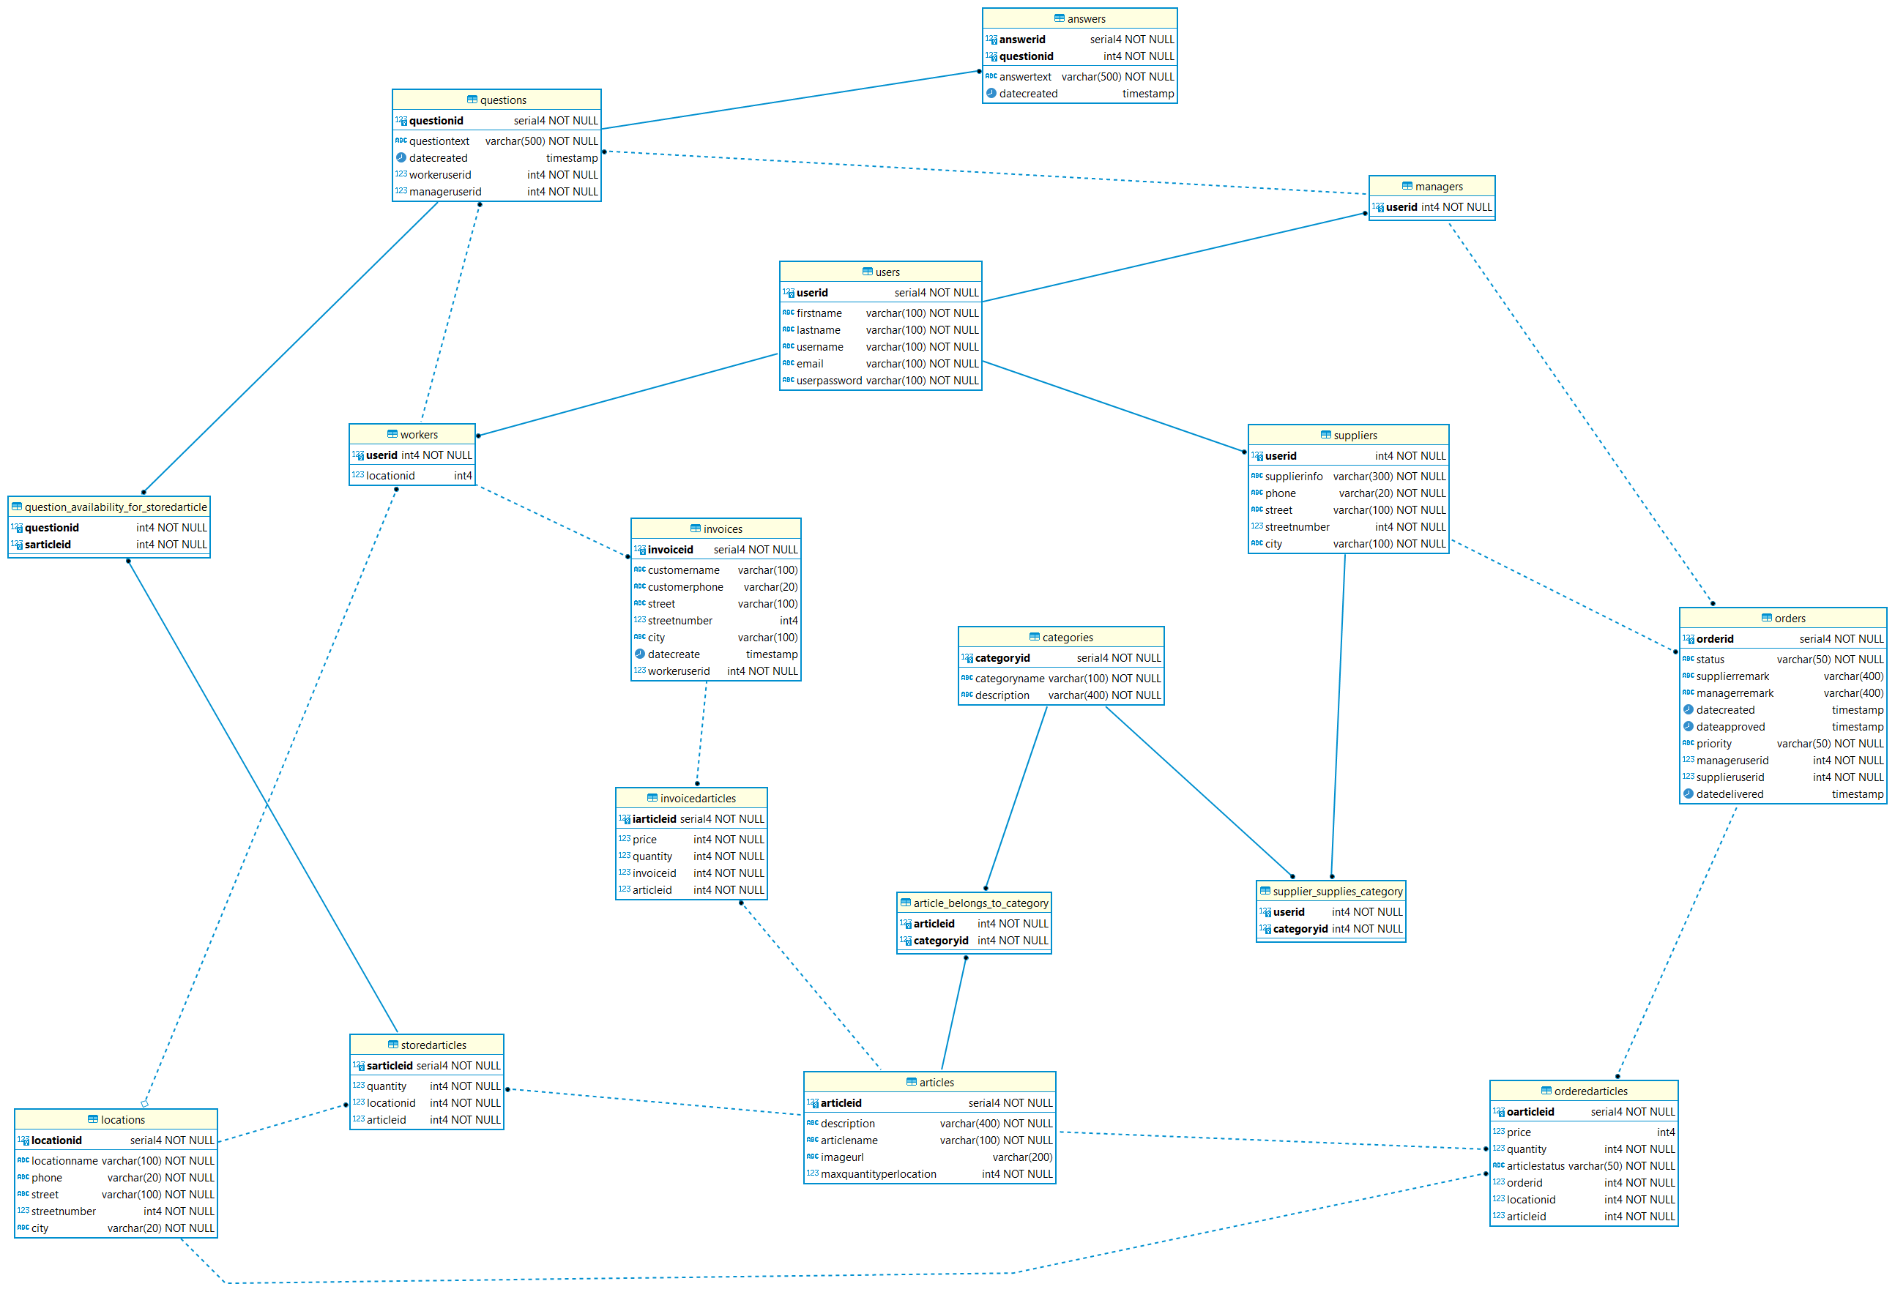This screenshot has width=1895, height=1292.
Task: Click the ABC type icon beside supplierinfo
Action: tap(1256, 476)
